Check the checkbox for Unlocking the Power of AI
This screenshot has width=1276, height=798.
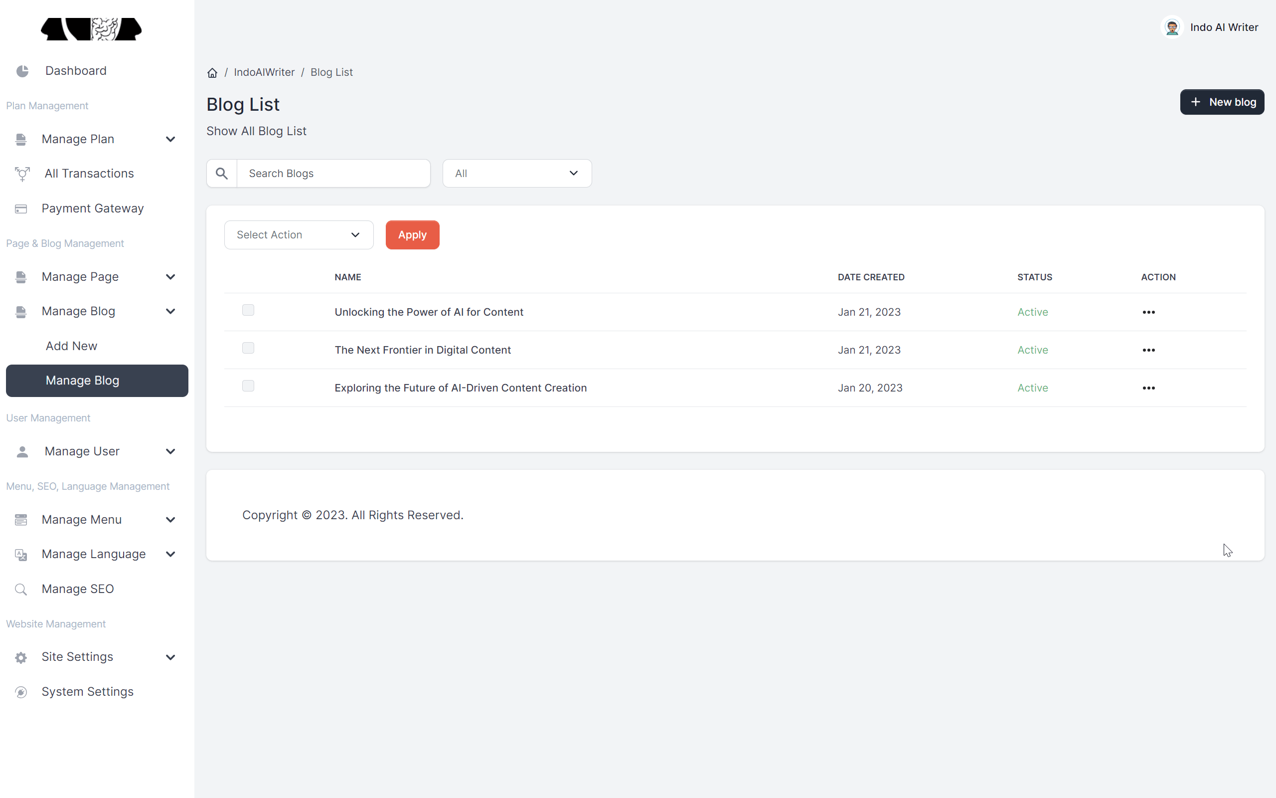coord(248,310)
